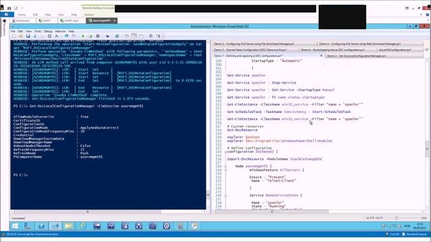Switch to Demo 3 File Download Manager tab
The width and height of the screenshot is (431, 242).
[265, 44]
